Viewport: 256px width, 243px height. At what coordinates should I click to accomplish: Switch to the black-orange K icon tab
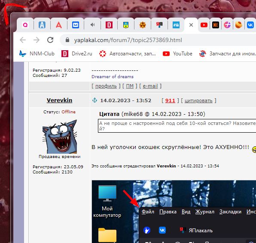tap(216, 25)
